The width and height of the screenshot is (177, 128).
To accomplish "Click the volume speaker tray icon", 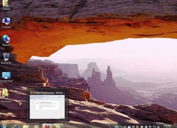I will point(159,127).
